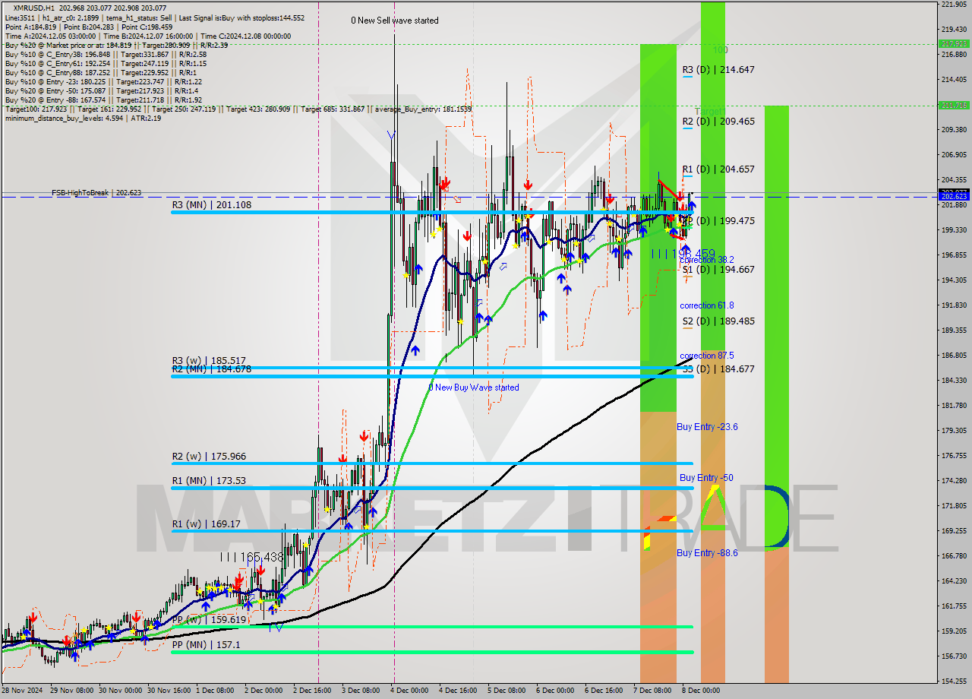Click the '0 New Sell wave started' label

(394, 21)
